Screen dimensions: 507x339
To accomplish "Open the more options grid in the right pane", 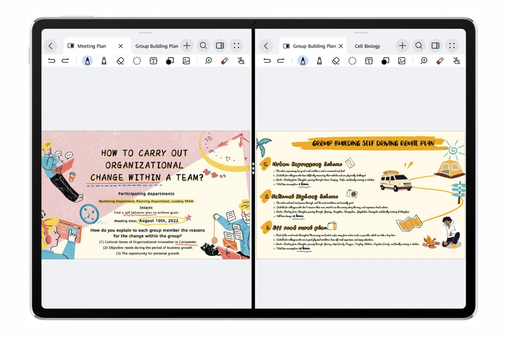I will pyautogui.click(x=452, y=46).
